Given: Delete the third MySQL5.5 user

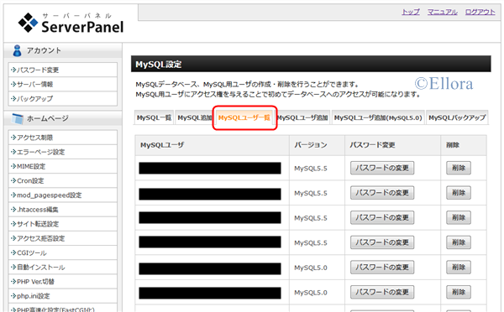Looking at the screenshot, I should (459, 217).
